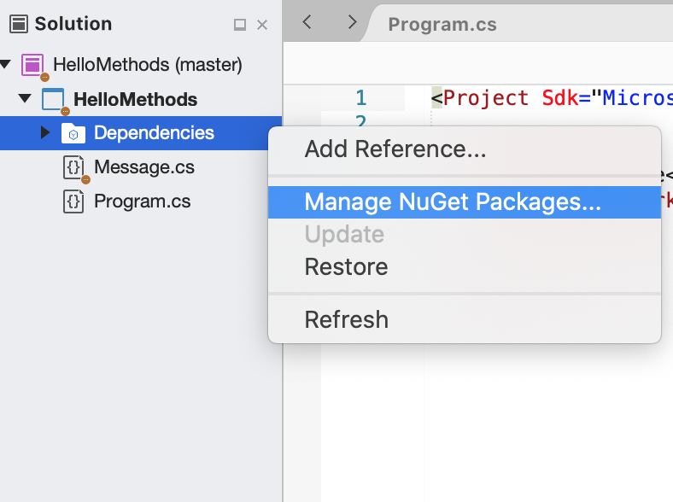Navigate forward with the right arrow
The width and height of the screenshot is (673, 502).
tap(352, 22)
